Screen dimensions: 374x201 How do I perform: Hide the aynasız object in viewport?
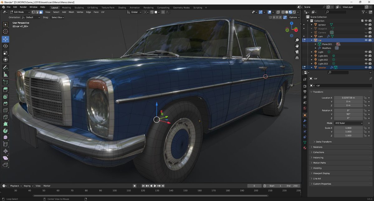point(366,25)
